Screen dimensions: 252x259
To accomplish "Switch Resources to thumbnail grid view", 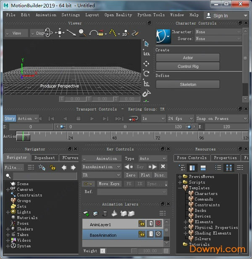I will [229, 167].
